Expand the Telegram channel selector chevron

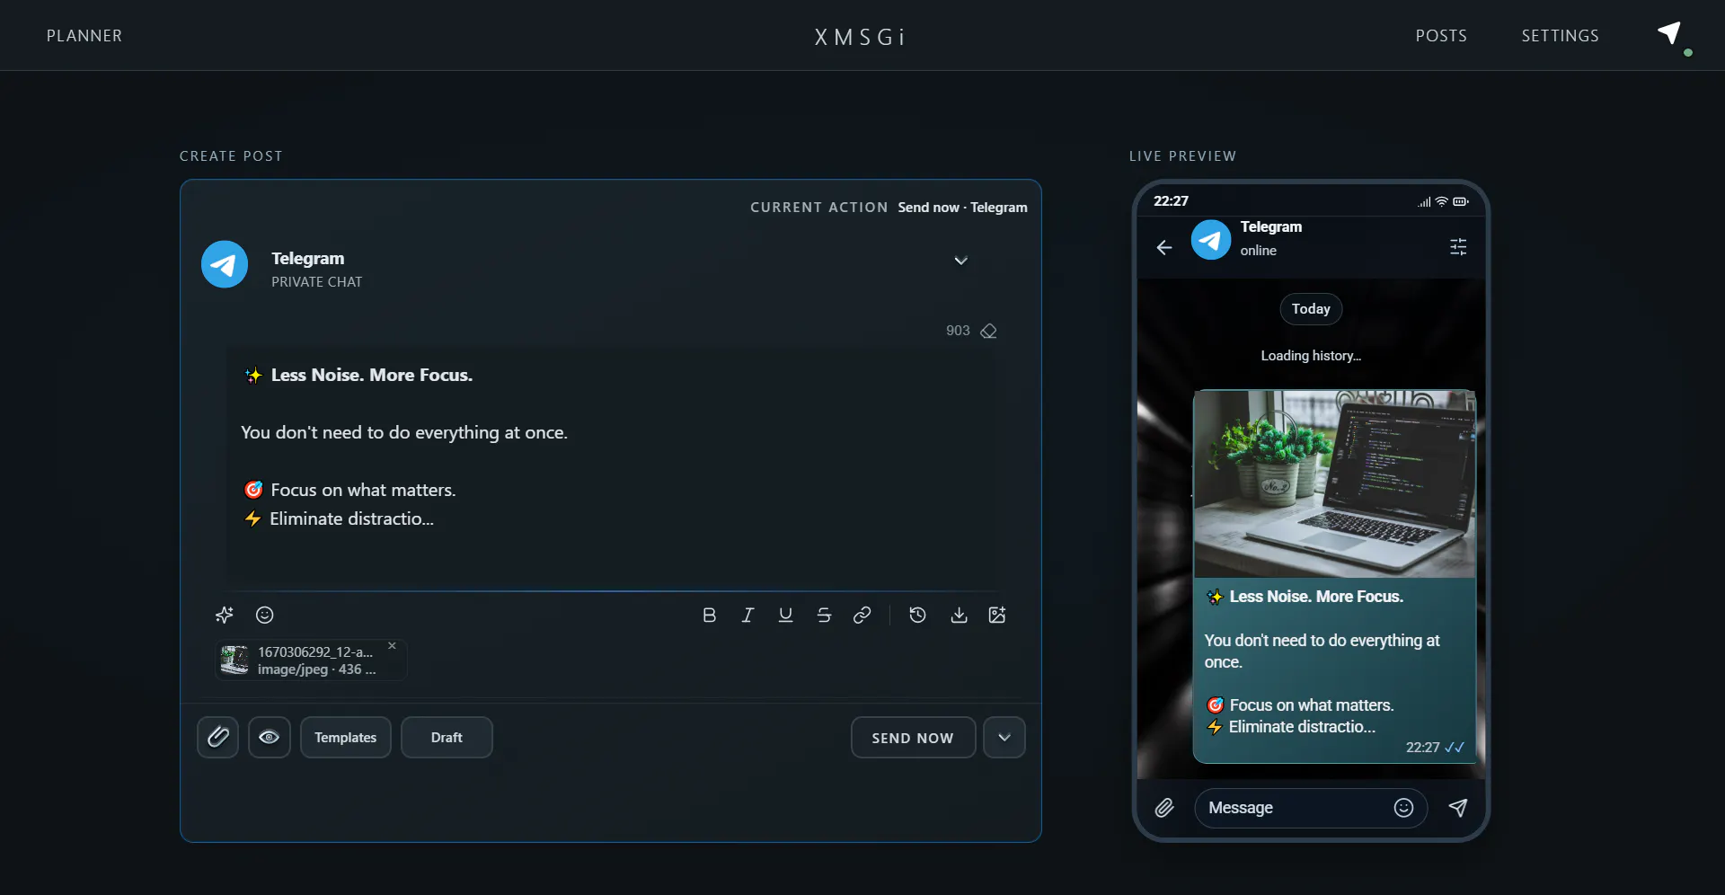(960, 261)
